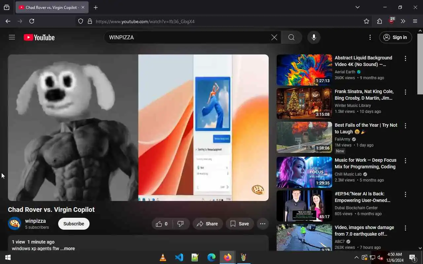Open the uBlock extension with badge 21
The width and height of the screenshot is (423, 264).
point(391,21)
